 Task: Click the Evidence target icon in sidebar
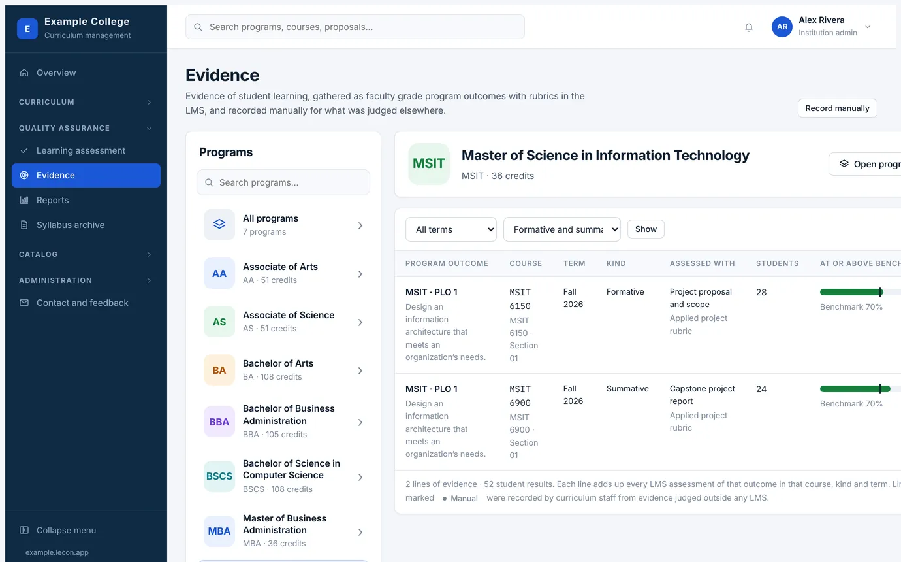24,175
